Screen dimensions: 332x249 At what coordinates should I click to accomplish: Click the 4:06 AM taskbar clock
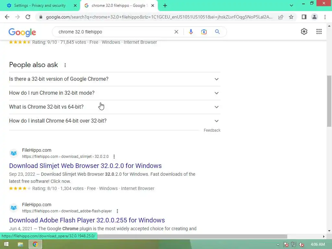[x=318, y=244]
